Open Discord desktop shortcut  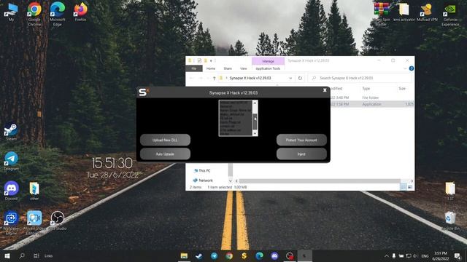tap(11, 191)
